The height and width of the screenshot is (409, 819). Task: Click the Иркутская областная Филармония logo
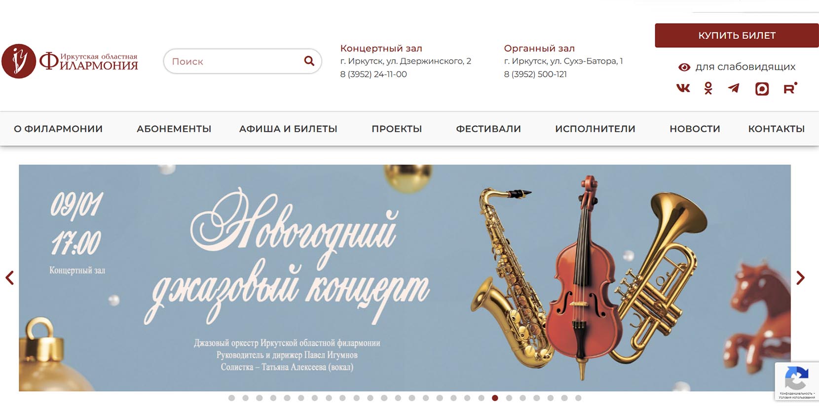pyautogui.click(x=70, y=61)
